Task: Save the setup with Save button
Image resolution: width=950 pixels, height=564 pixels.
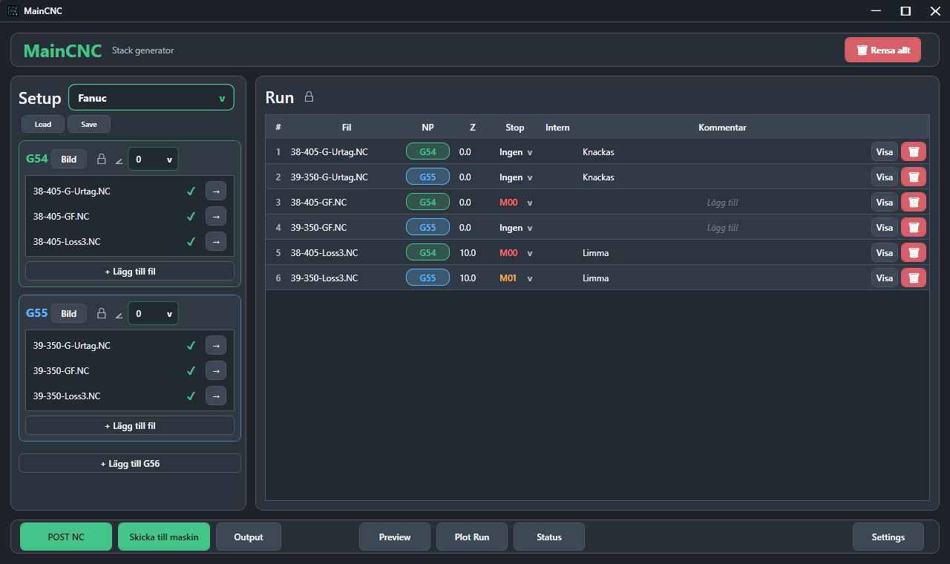Action: (89, 124)
